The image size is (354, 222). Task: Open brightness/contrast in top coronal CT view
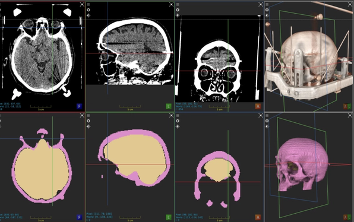(178, 15)
